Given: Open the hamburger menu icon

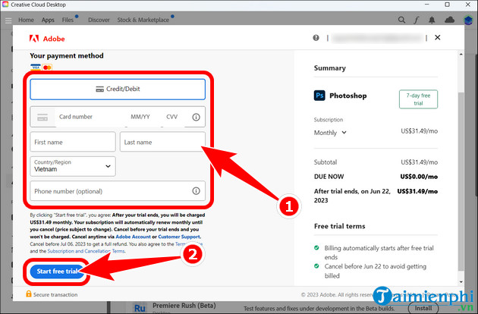Looking at the screenshot, I should click(x=8, y=20).
